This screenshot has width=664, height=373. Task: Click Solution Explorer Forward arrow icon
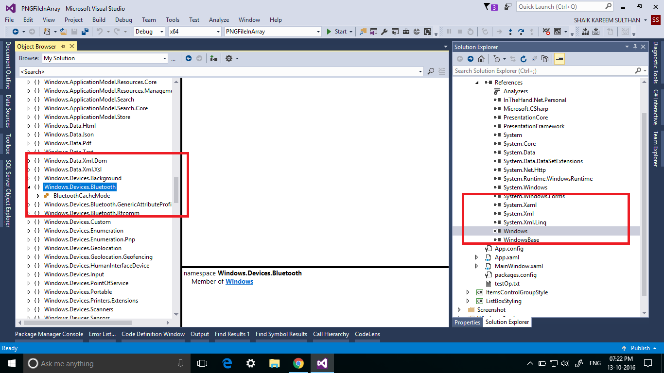click(471, 59)
